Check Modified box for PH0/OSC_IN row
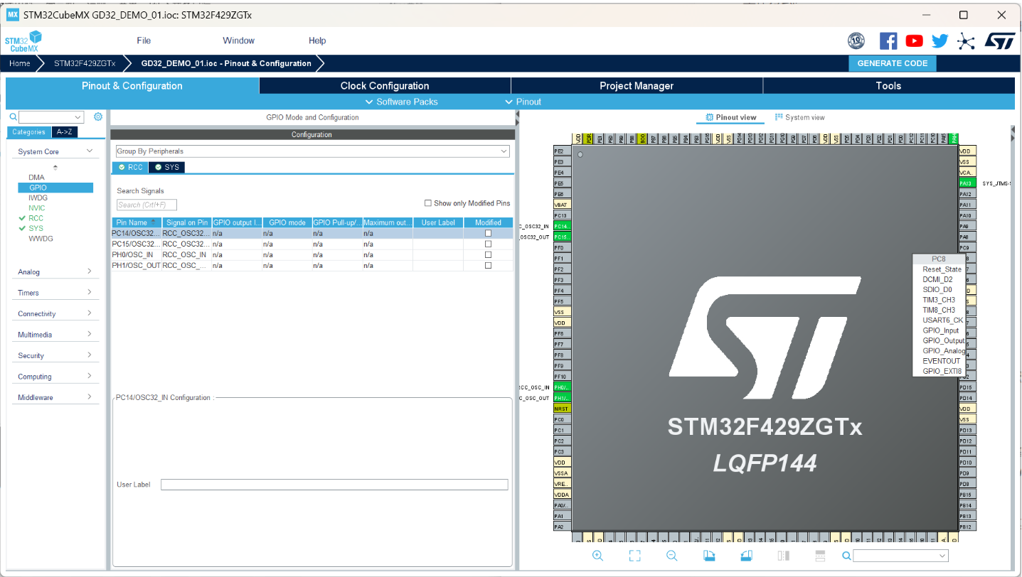 point(488,254)
